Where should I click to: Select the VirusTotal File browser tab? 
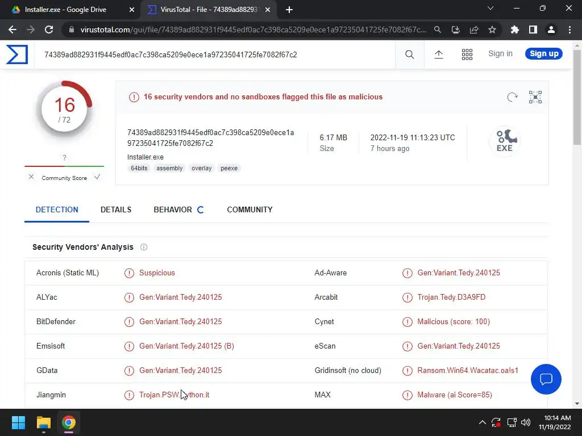click(x=209, y=10)
